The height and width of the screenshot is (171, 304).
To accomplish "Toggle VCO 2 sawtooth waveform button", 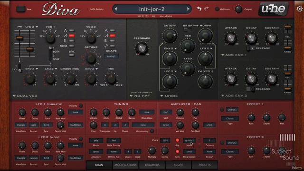I will (112, 36).
